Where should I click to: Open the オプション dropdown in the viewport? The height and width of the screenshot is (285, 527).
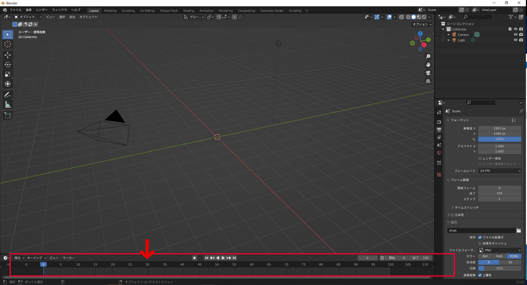[422, 24]
